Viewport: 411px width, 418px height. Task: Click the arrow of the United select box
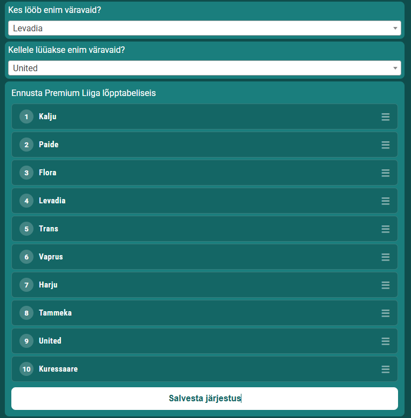[x=395, y=68]
